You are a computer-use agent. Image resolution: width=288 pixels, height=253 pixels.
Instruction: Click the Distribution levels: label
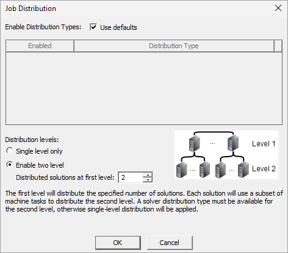(32, 140)
